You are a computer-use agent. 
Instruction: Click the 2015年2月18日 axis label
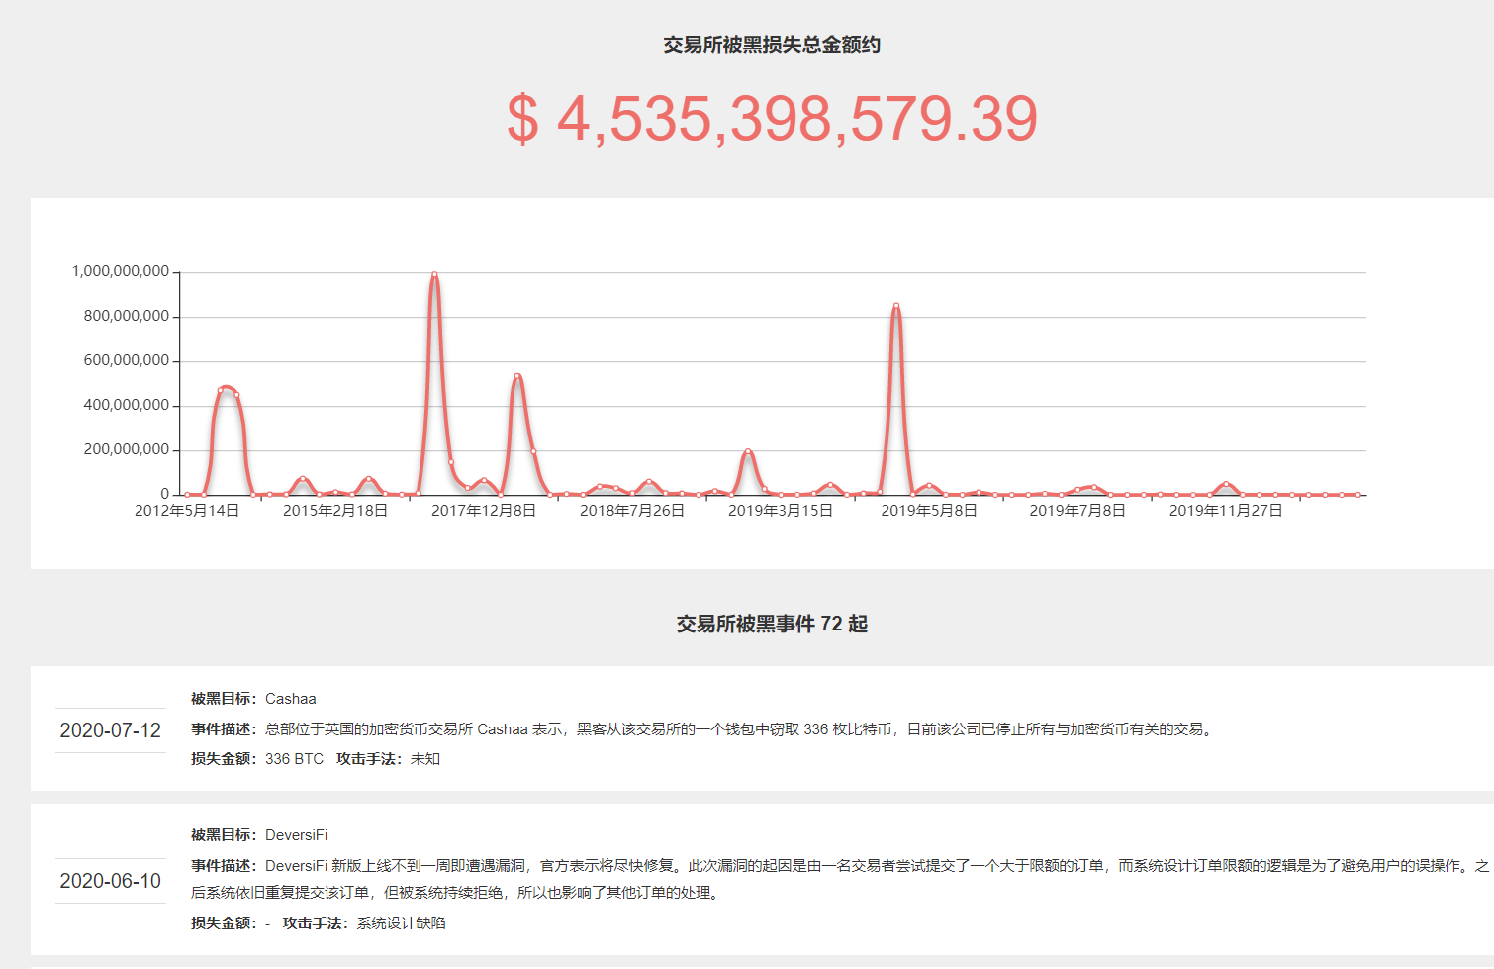pos(336,511)
